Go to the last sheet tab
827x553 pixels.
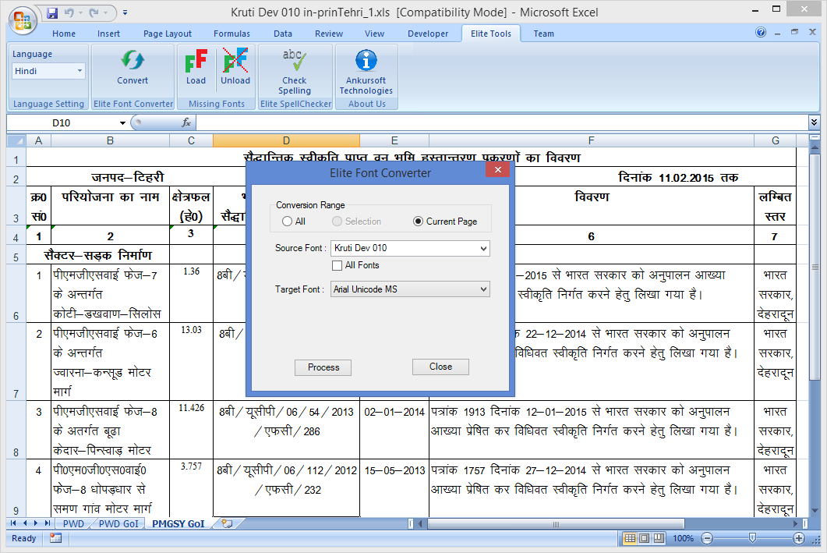click(48, 523)
